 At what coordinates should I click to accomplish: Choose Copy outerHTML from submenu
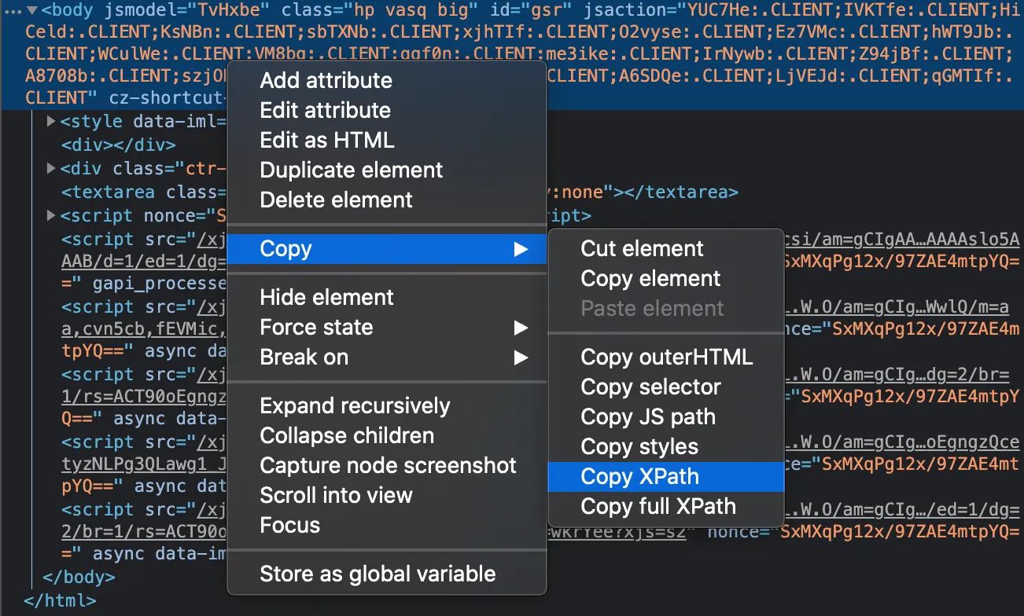666,357
